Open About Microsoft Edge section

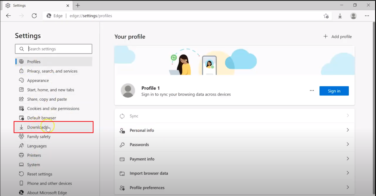click(54, 193)
